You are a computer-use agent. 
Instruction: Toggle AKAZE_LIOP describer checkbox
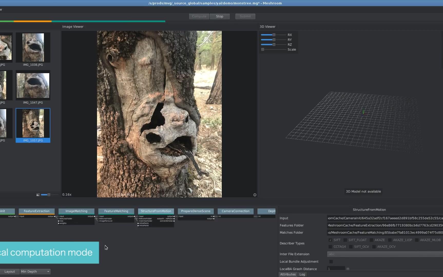click(390, 240)
